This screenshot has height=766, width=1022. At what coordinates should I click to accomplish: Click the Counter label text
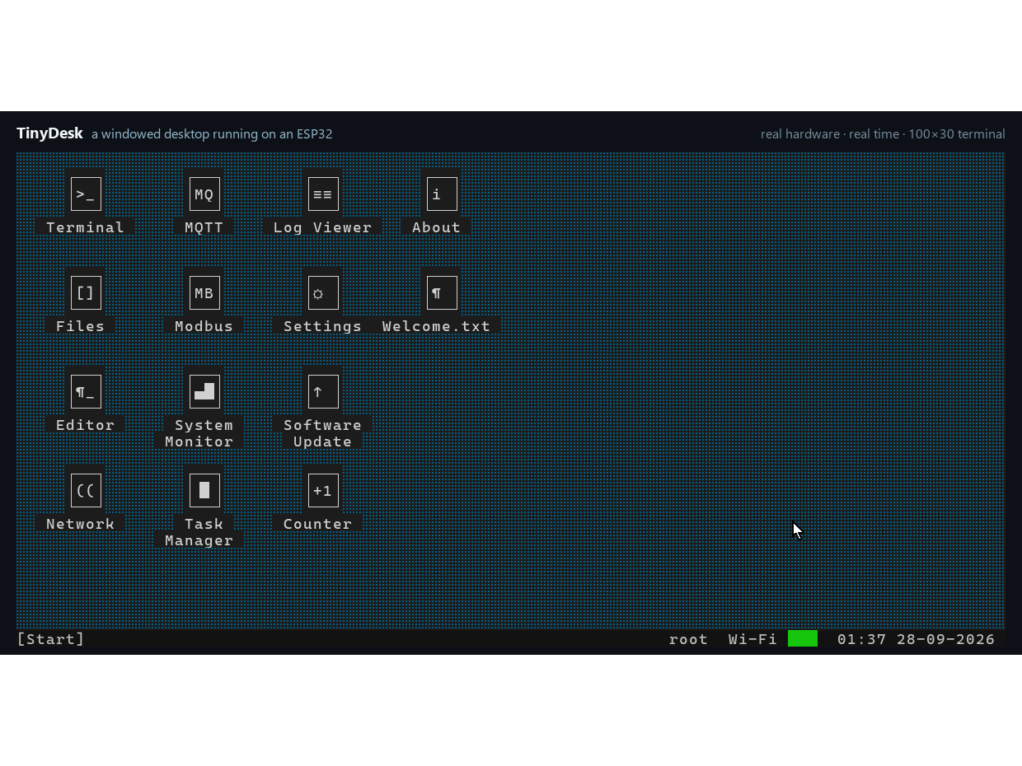[x=318, y=524]
